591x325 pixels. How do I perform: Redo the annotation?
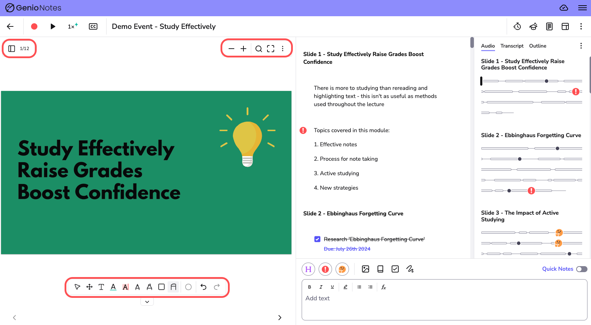coord(217,287)
